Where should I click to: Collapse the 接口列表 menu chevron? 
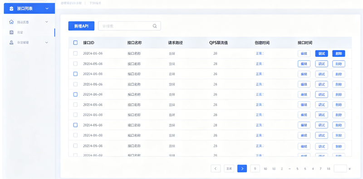(x=47, y=9)
